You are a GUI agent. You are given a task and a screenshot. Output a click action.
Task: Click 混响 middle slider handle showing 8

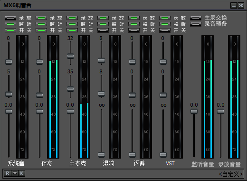pos(101,94)
